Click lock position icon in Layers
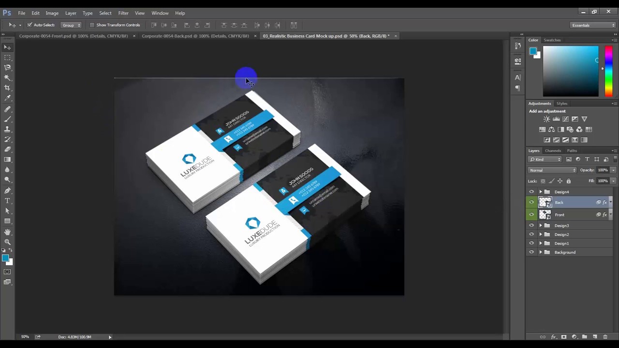The height and width of the screenshot is (348, 619). [560, 181]
